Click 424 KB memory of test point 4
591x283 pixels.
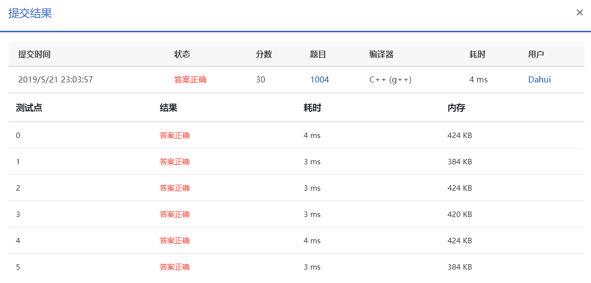tap(460, 240)
